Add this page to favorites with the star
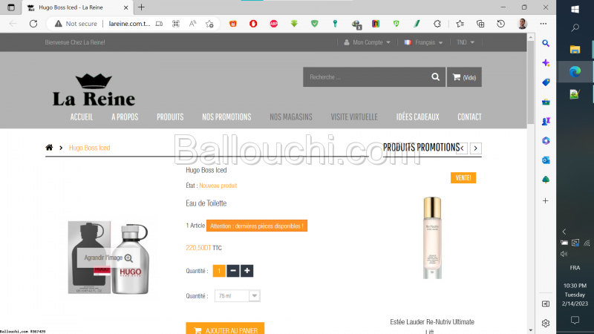Image resolution: width=594 pixels, height=334 pixels. (x=209, y=24)
